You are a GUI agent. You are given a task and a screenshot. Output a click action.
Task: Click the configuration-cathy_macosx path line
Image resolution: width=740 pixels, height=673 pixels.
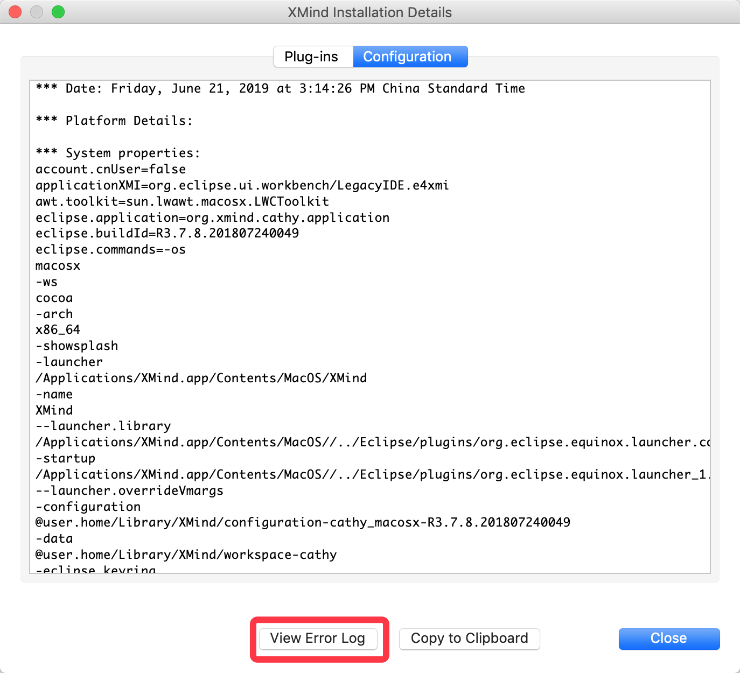[303, 522]
